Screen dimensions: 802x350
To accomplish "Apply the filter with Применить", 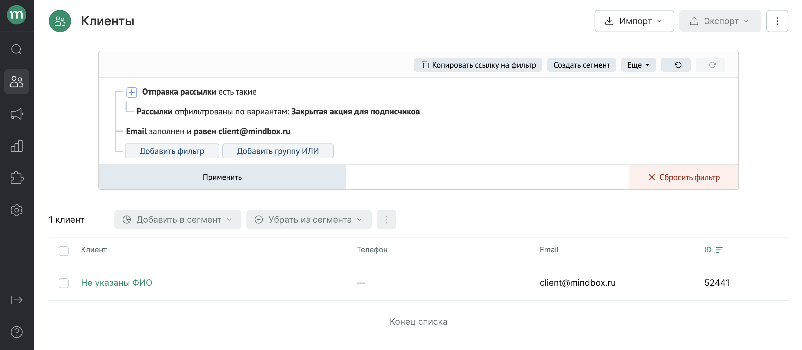I will click(x=222, y=177).
